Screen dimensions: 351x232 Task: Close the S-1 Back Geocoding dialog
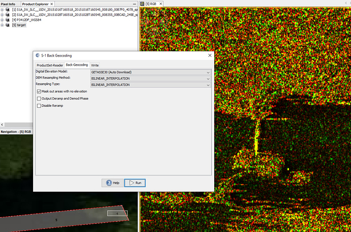click(210, 55)
